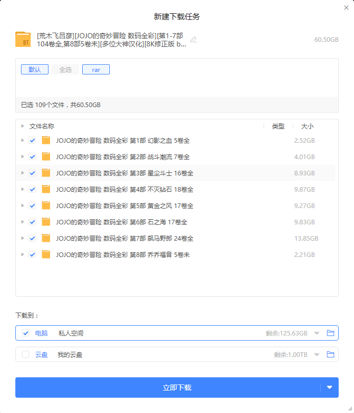
Task: Uncheck 第7部 飙马野郎 24卷全
Action: 33,239
